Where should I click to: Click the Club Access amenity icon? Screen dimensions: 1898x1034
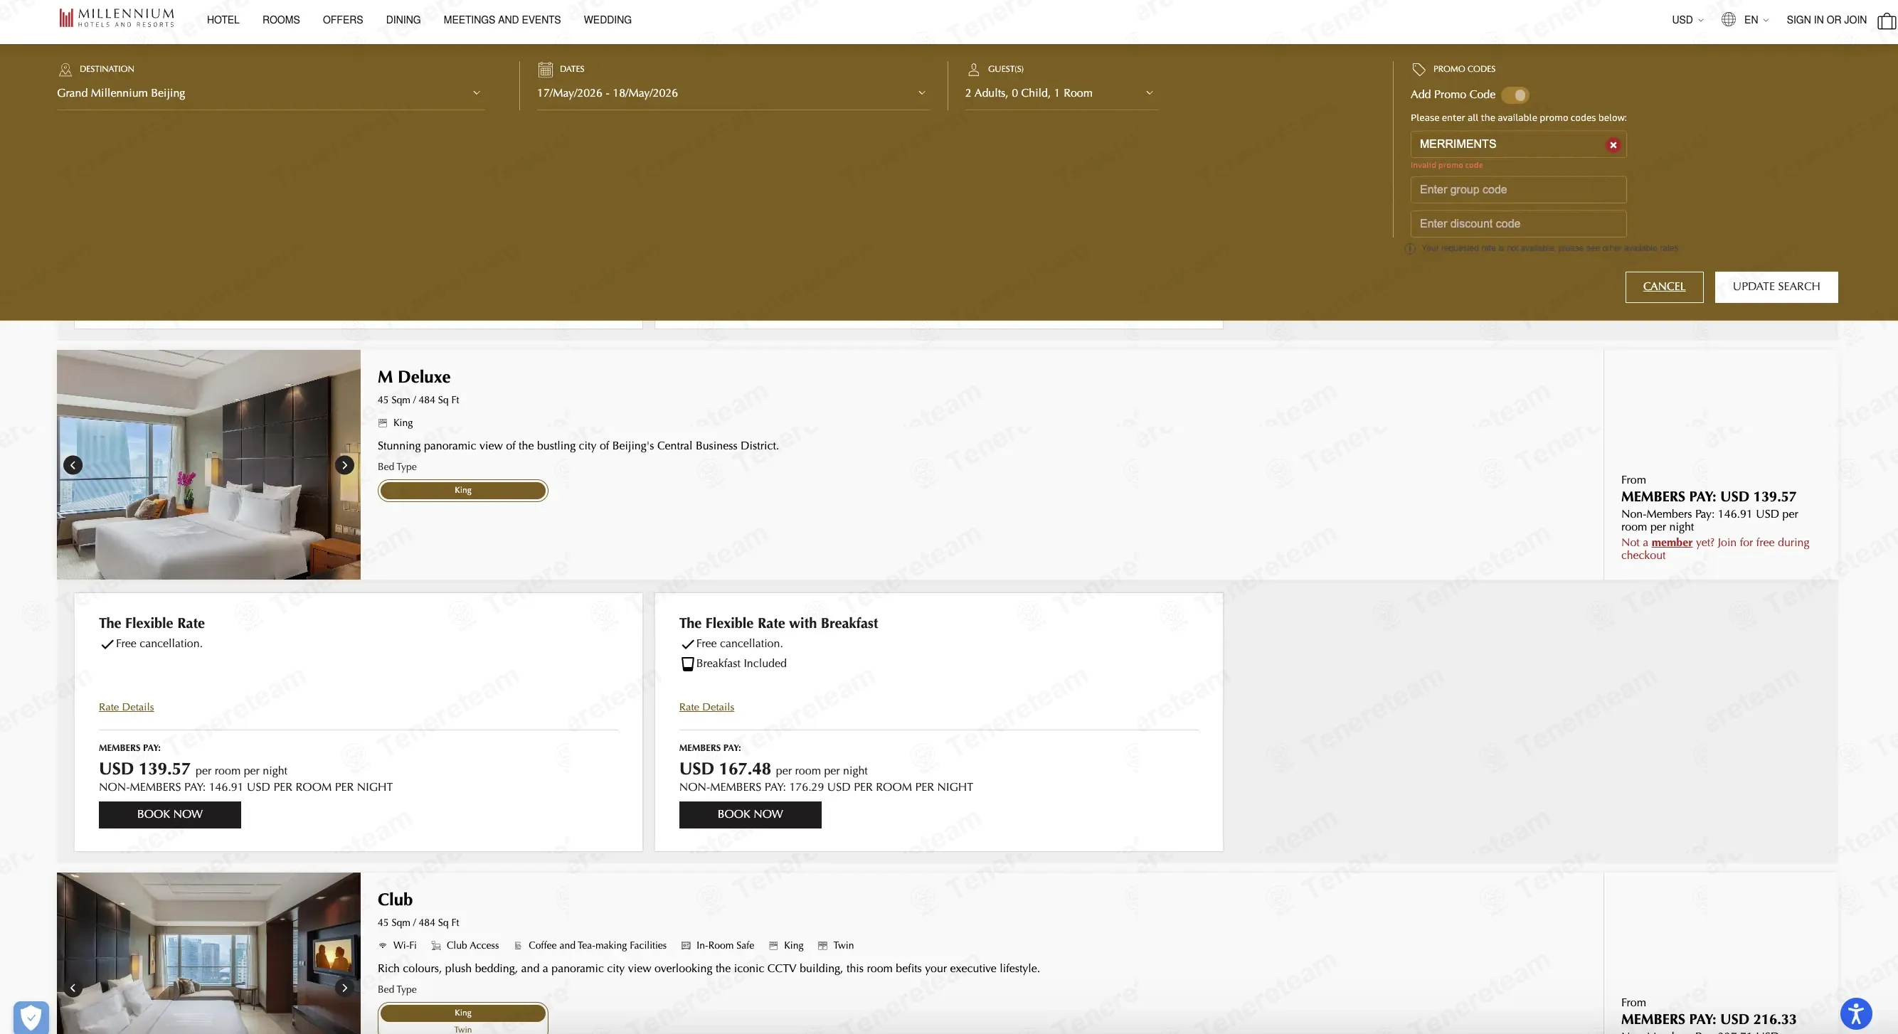435,946
